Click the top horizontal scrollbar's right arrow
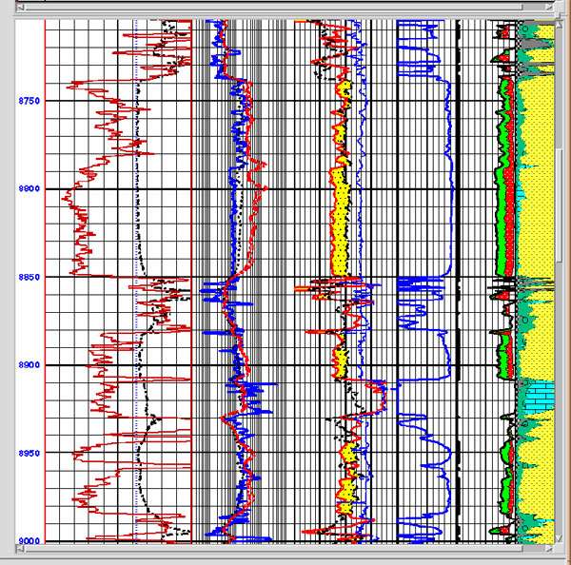 [549, 6]
